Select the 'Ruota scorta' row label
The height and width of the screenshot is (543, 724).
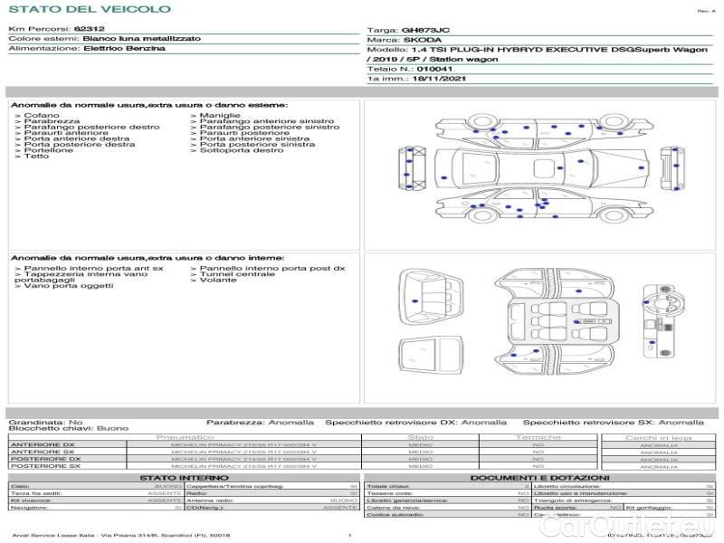coord(555,508)
